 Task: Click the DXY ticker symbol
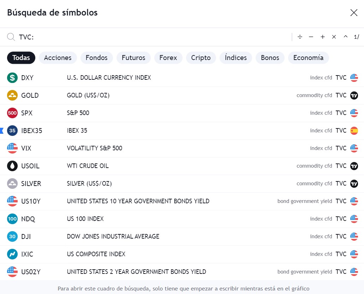tap(28, 78)
